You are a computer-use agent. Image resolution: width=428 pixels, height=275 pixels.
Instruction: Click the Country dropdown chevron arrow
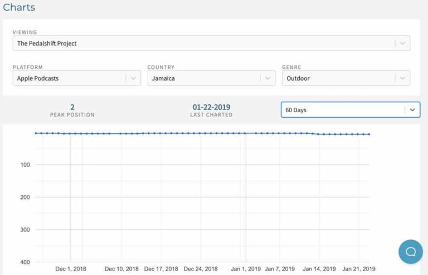tap(267, 78)
